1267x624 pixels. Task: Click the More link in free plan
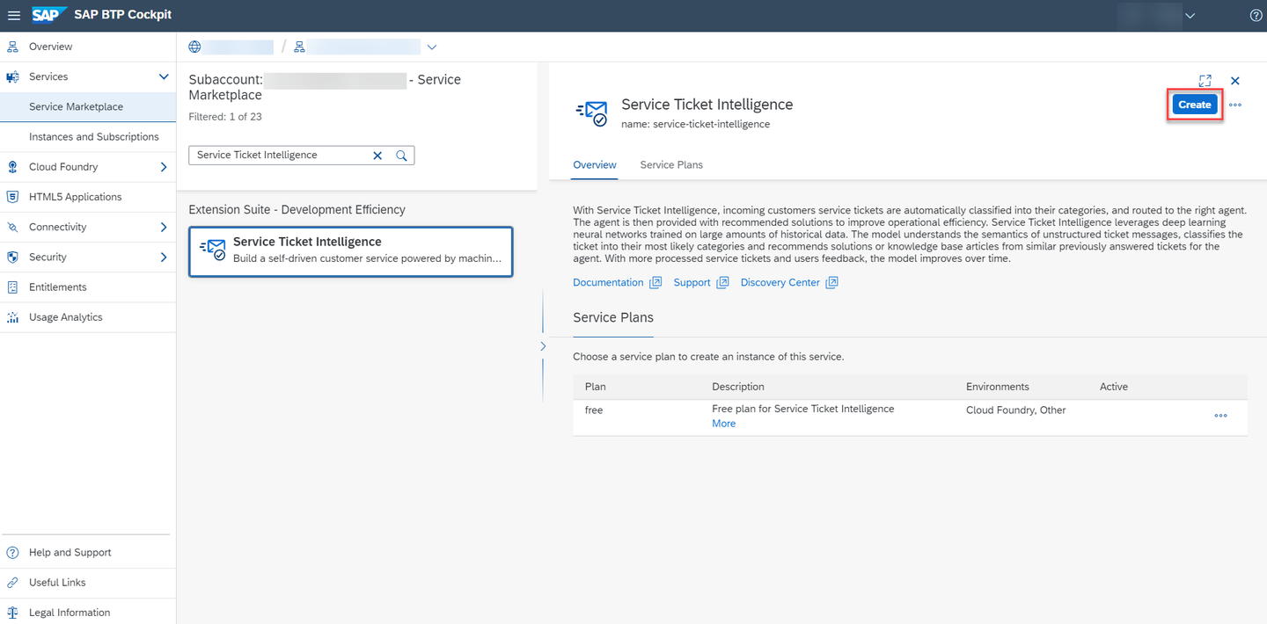pos(723,424)
